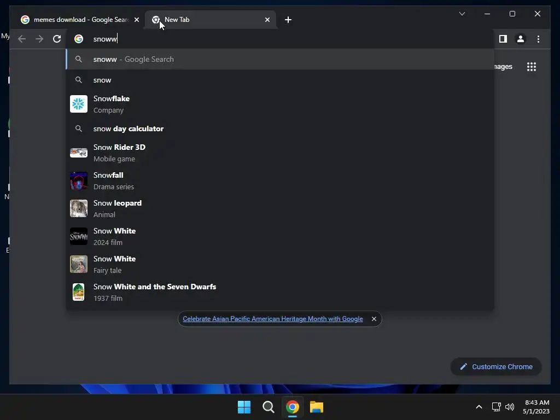Open network status tray icon

pos(496,407)
